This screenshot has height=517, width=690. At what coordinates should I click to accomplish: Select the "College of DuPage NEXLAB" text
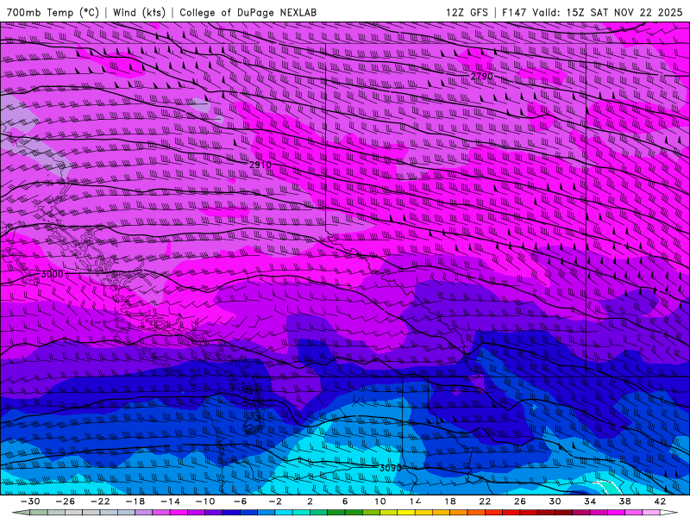248,12
